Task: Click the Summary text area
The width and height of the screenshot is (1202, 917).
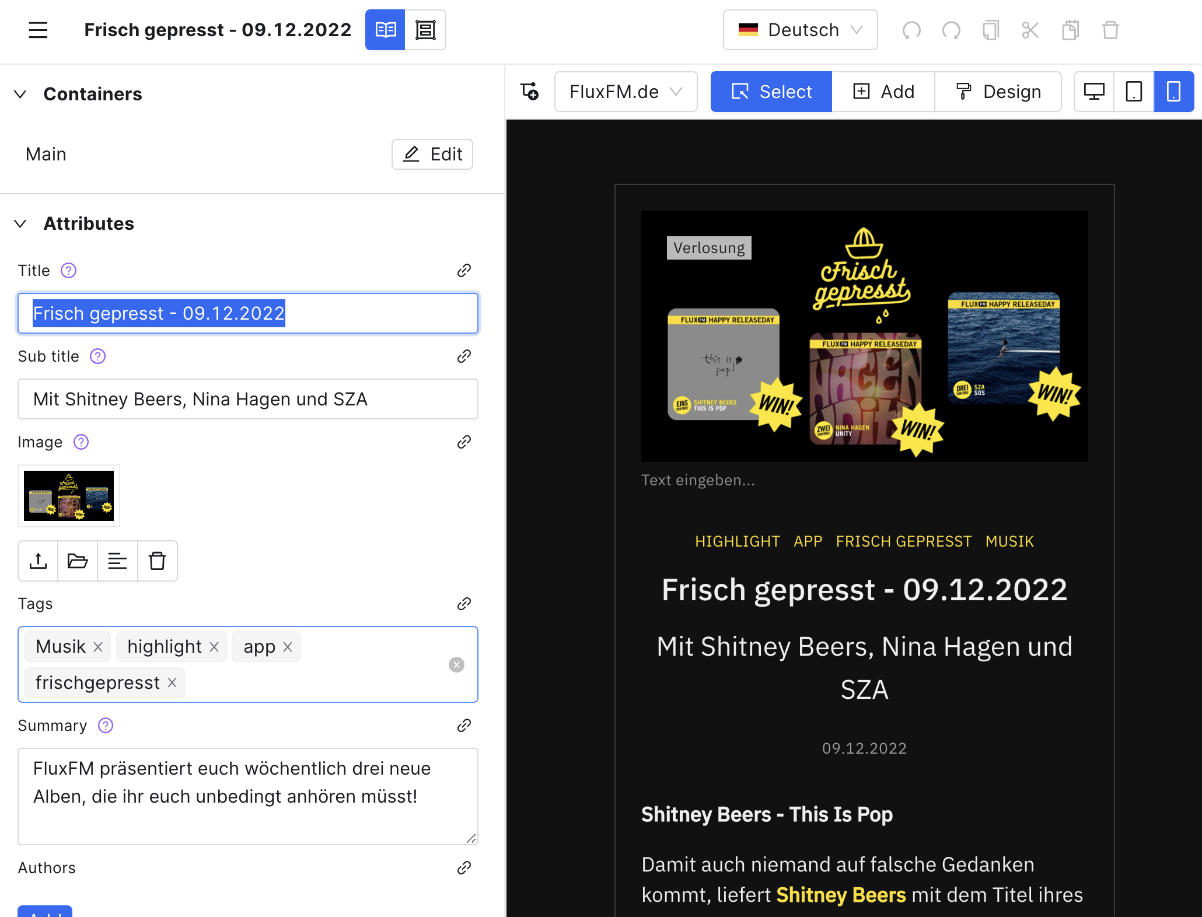Action: [x=248, y=796]
